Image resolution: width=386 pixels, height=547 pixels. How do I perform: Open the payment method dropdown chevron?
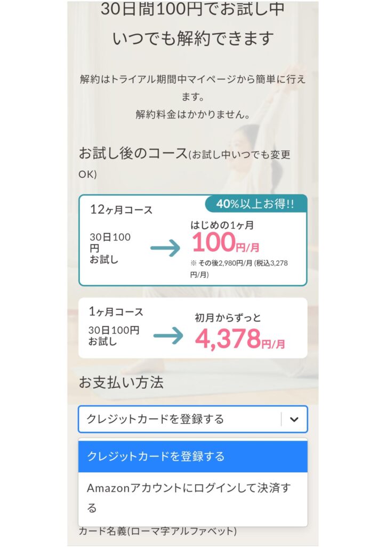(294, 419)
